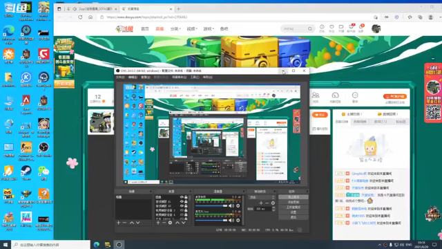Move source down arrow in Sources dock
Screen dimensions: 442x249
click(x=184, y=223)
